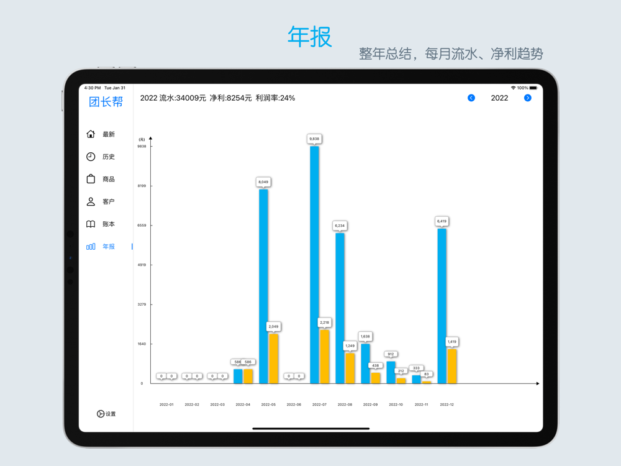Image resolution: width=621 pixels, height=466 pixels.
Task: Select the yellow 2022-07 profit bar
Action: [325, 357]
